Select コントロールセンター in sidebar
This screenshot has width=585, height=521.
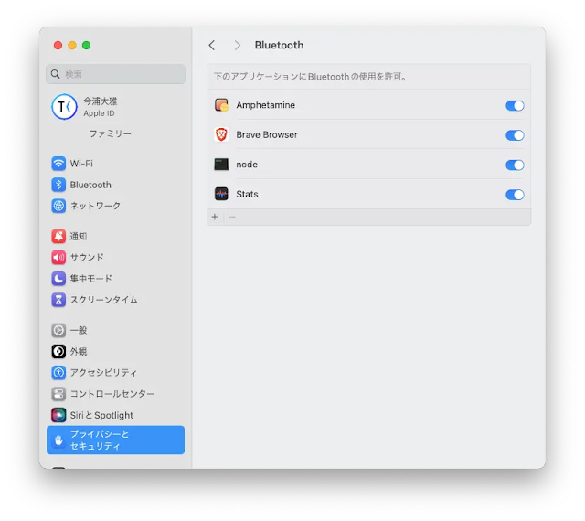[116, 394]
